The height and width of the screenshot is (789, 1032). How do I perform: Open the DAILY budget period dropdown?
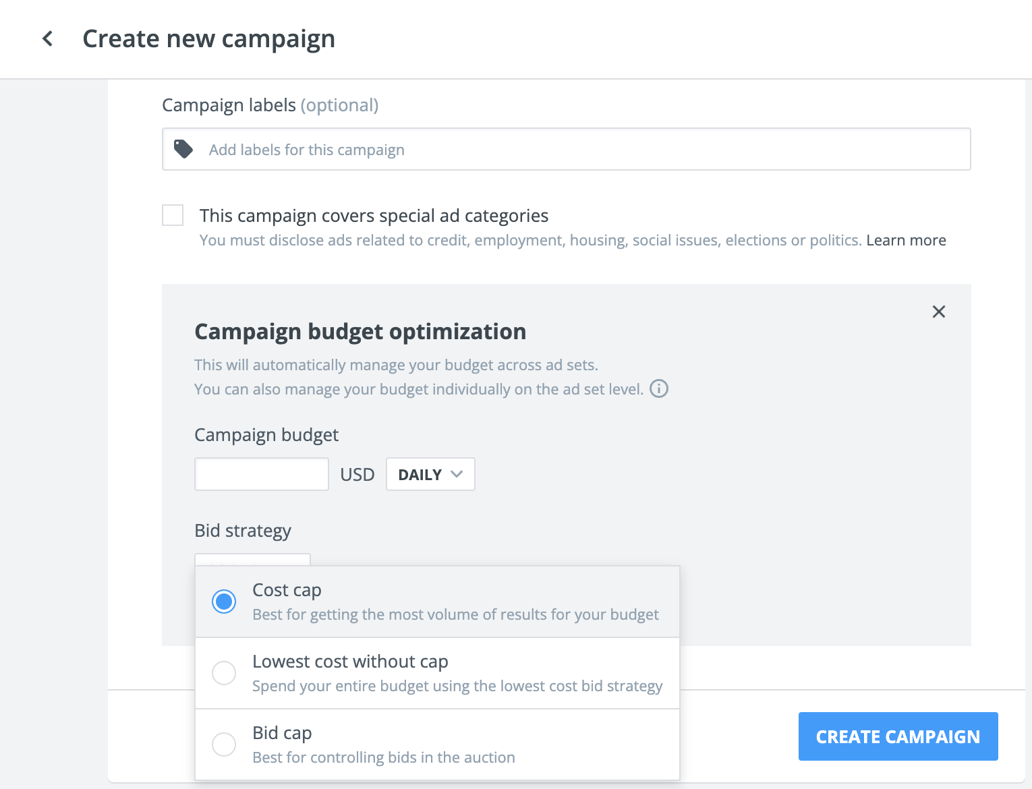430,474
